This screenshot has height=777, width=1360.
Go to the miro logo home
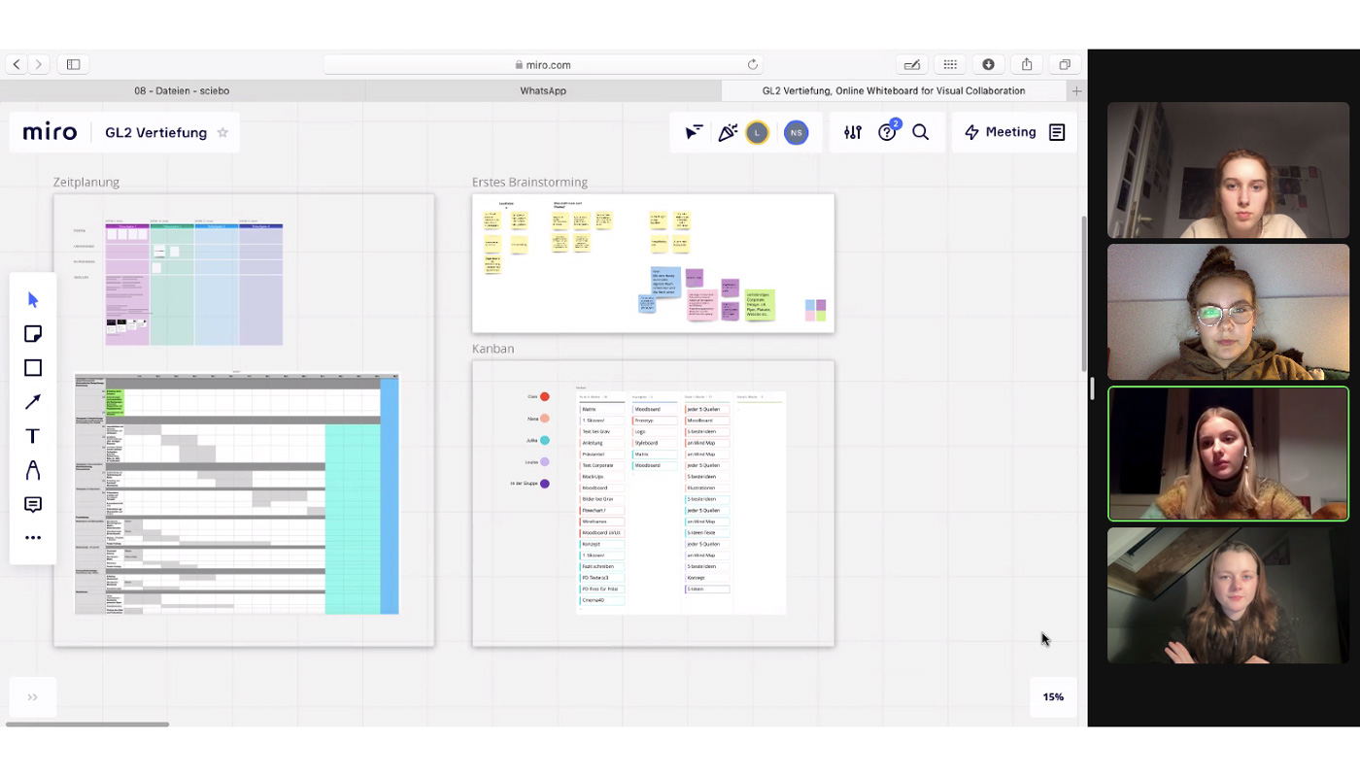pos(50,133)
